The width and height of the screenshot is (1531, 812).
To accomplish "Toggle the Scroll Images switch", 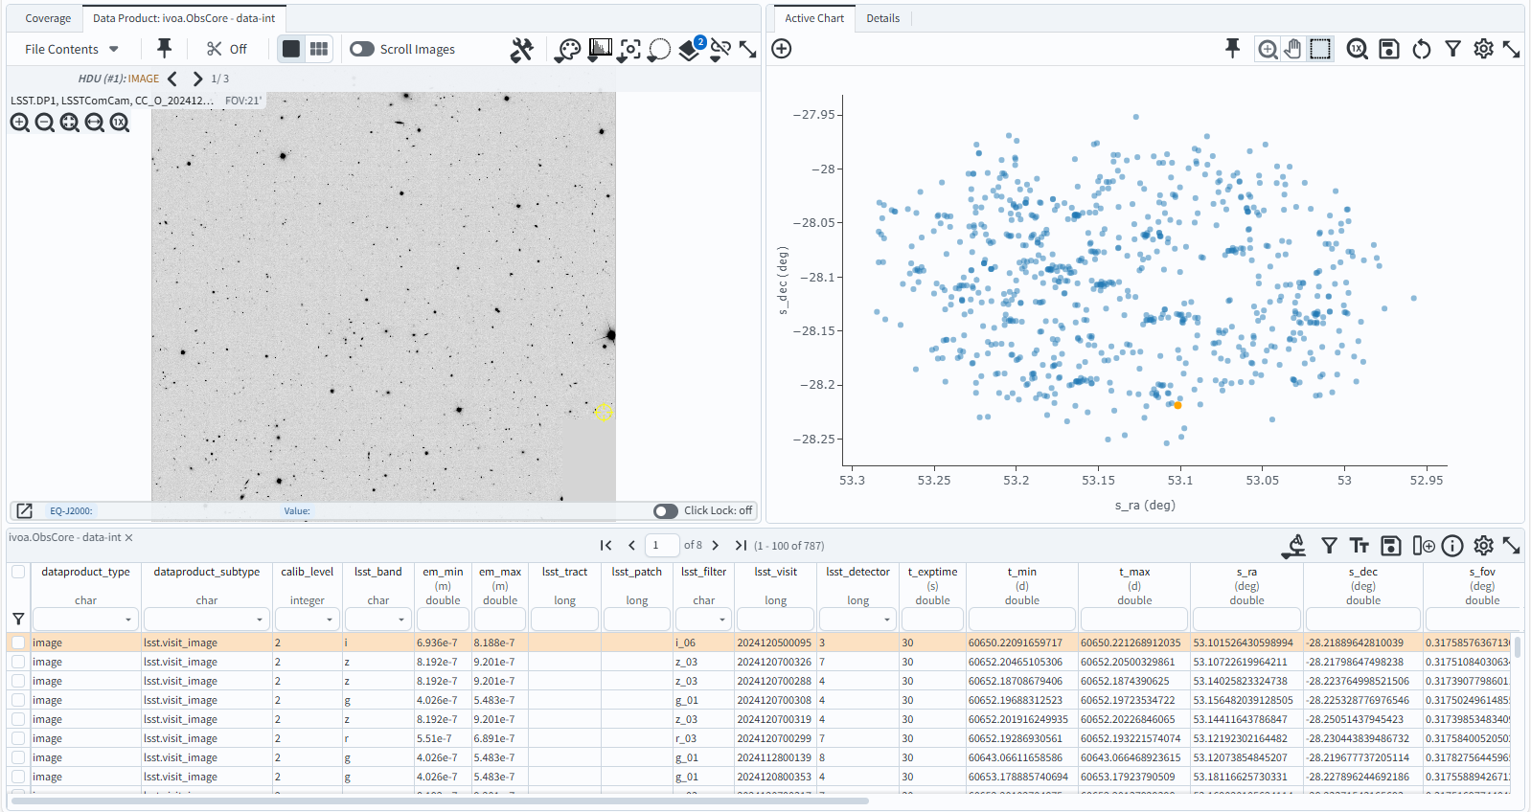I will coord(362,49).
